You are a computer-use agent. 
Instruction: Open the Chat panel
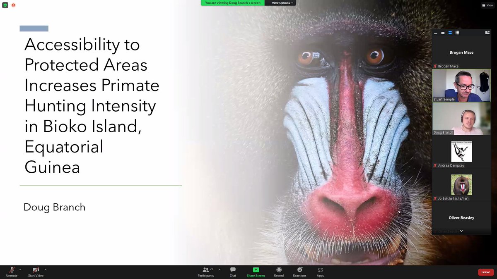tap(233, 272)
